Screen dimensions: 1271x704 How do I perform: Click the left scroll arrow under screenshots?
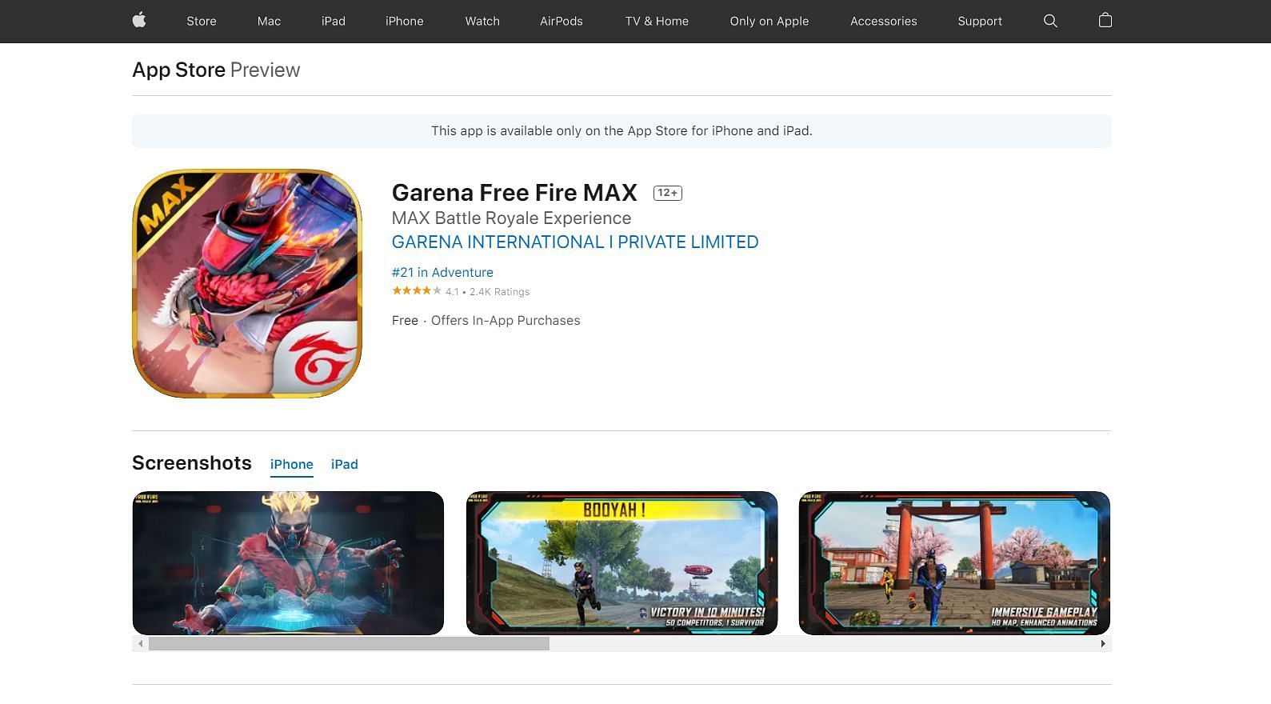point(141,643)
